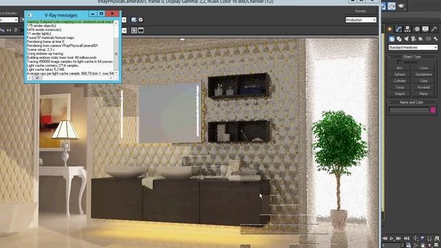This screenshot has height=248, width=441.
Task: Select the Shapes category icon
Action: click(399, 39)
